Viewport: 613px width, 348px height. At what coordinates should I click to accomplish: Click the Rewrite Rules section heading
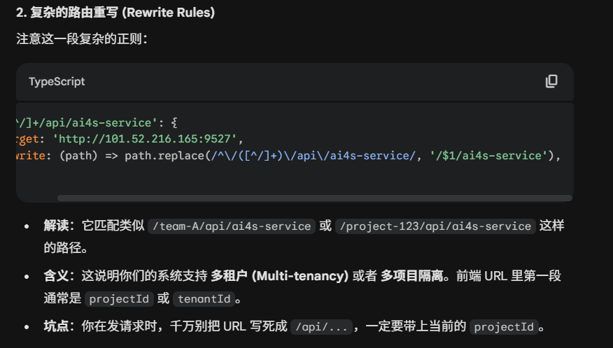point(115,13)
